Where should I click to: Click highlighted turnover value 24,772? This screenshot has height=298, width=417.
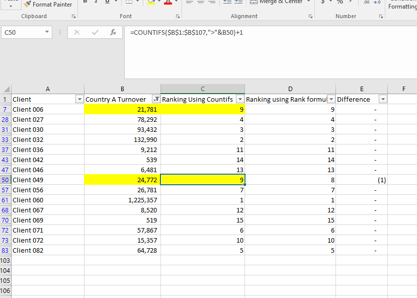pyautogui.click(x=122, y=180)
